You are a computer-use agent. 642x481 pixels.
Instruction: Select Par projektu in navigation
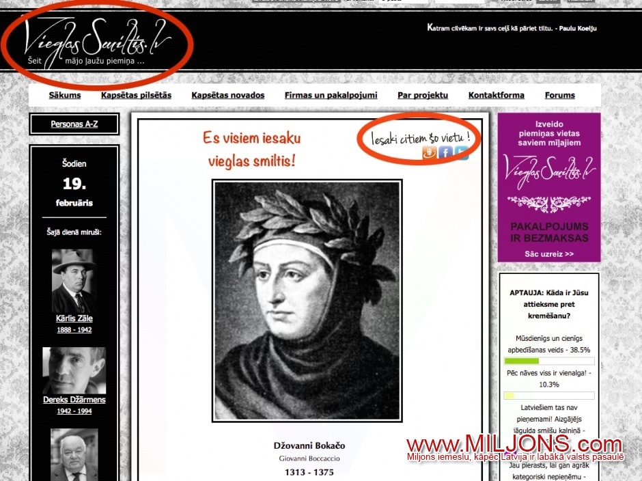click(x=423, y=96)
